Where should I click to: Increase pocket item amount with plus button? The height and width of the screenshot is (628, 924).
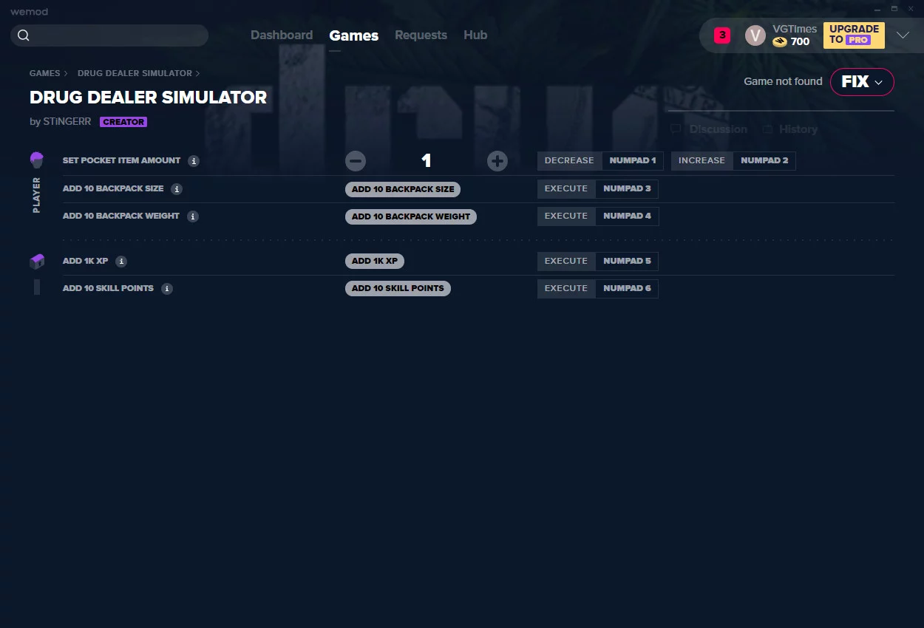(x=497, y=161)
